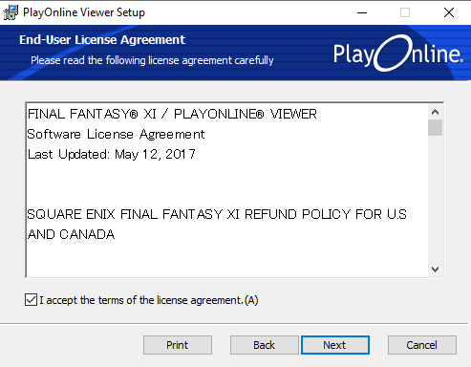The image size is (471, 367).
Task: Click inside the license agreement text box
Action: pos(226,190)
